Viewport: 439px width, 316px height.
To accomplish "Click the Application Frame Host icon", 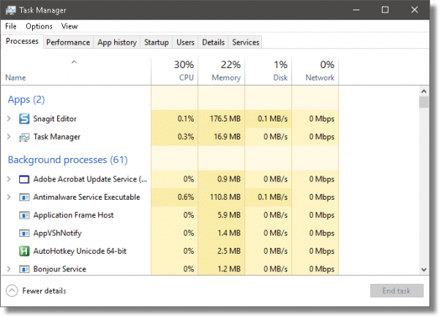I will (24, 215).
